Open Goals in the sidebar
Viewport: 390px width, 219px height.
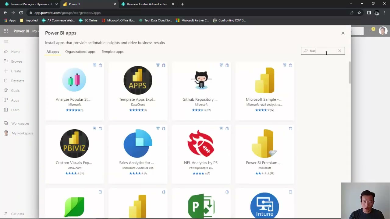[x=12, y=91]
